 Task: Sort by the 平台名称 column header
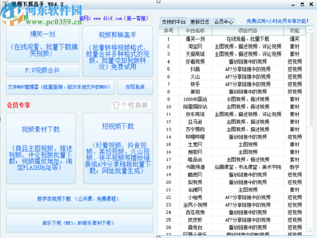[x=195, y=31]
